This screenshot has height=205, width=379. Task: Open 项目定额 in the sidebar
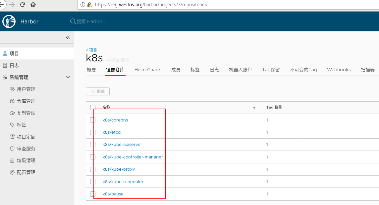(x=26, y=137)
